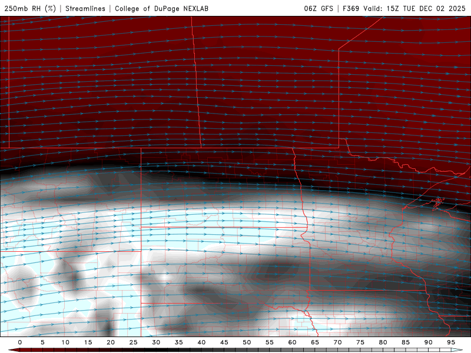Screen dimensions: 471x353
Task: Click the "250mb RH (%)" title text
Action: [30, 8]
